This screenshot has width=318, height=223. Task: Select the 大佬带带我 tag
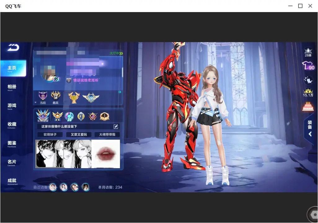107,134
